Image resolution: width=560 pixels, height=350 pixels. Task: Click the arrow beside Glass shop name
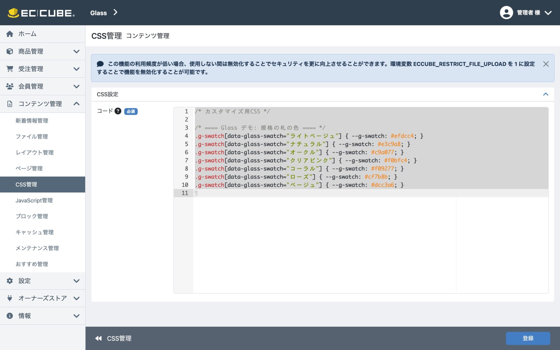tap(116, 12)
